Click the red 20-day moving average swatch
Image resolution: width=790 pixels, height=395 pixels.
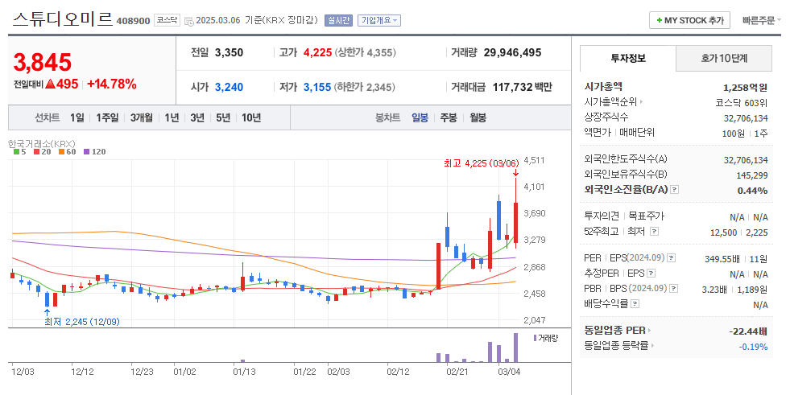click(37, 151)
